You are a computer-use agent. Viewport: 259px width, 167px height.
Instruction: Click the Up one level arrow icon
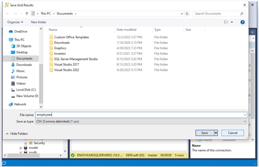coord(27,14)
